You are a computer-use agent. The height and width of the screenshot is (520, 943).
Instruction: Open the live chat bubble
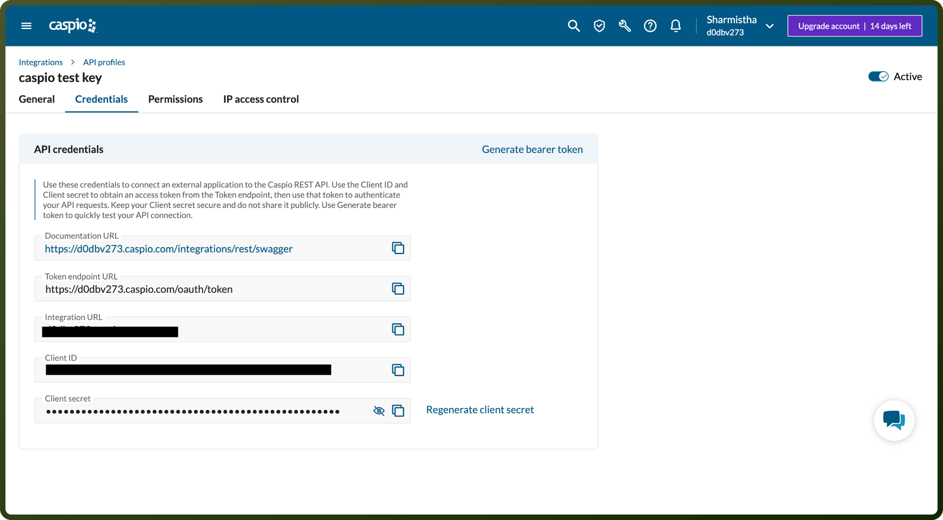pos(894,420)
